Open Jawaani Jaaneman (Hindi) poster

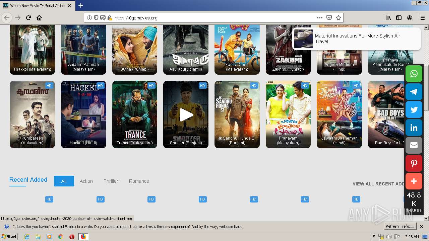339,114
